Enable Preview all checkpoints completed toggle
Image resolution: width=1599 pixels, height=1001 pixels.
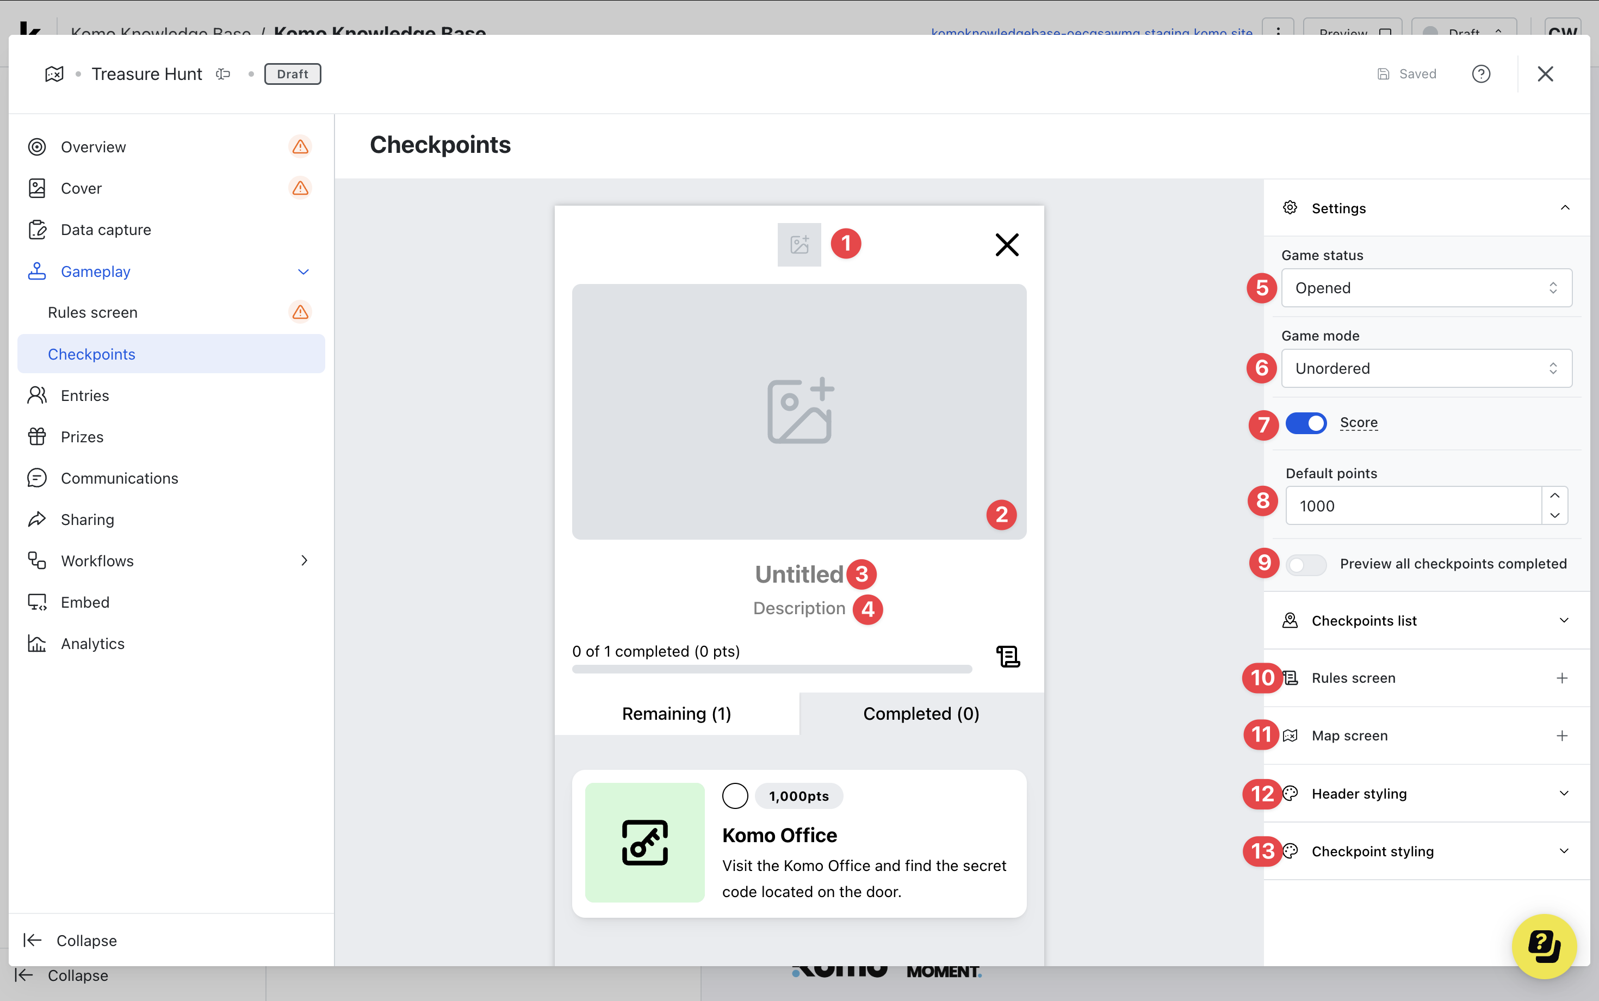tap(1306, 564)
